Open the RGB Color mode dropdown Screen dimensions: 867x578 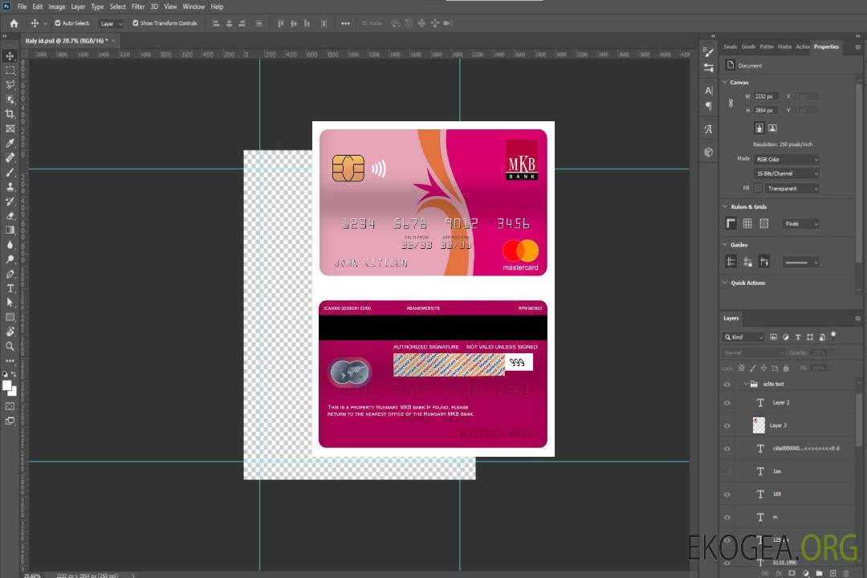point(787,159)
